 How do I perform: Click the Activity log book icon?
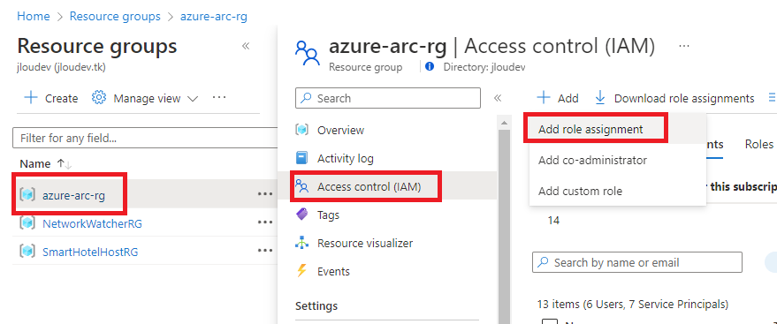click(x=301, y=158)
